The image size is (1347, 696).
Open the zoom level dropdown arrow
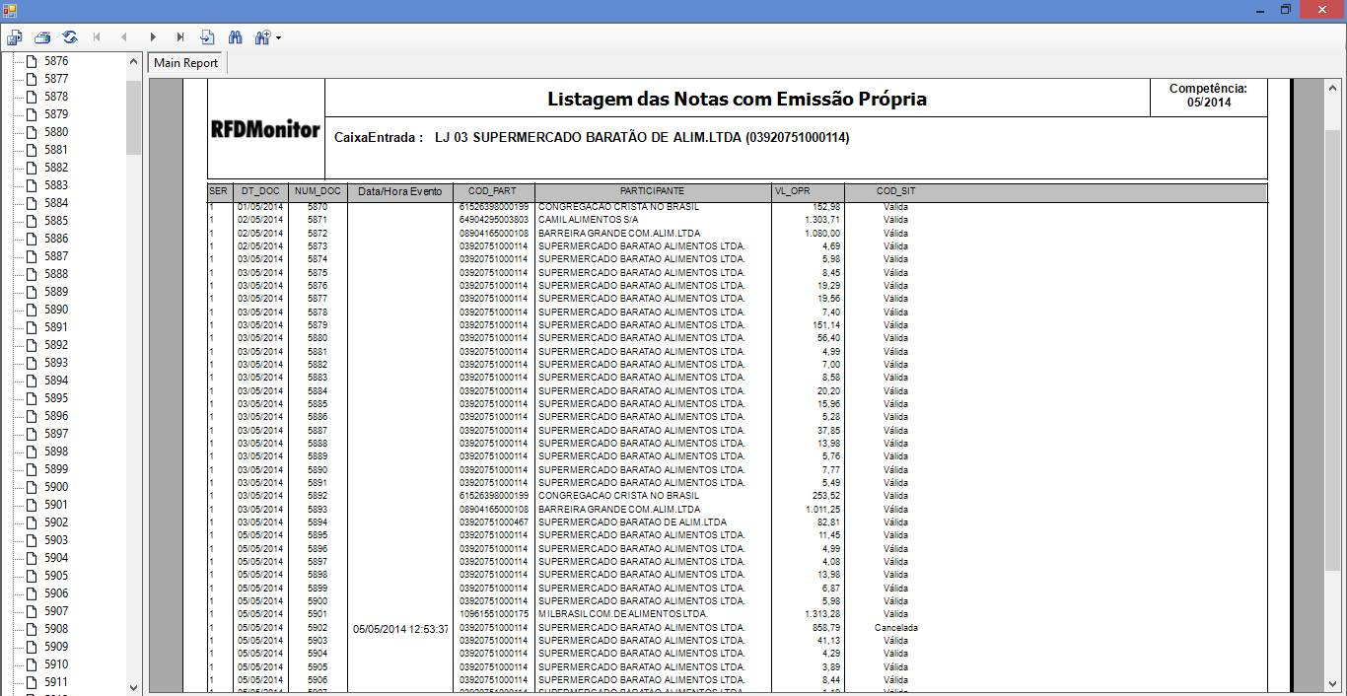click(278, 38)
